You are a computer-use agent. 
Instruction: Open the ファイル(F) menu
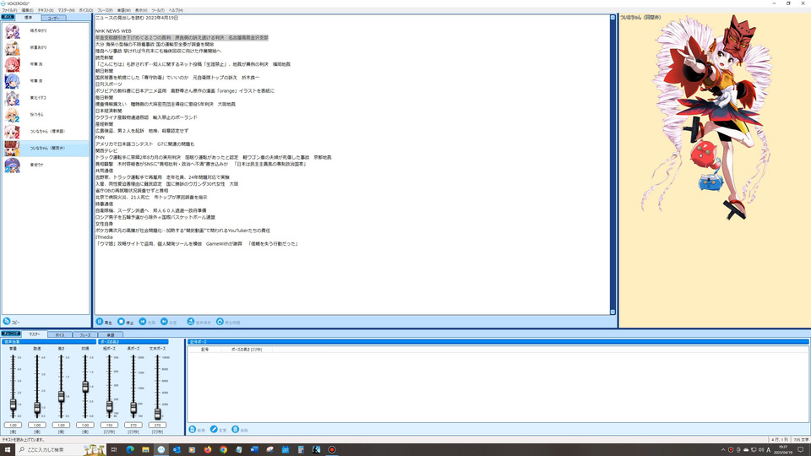pos(9,10)
